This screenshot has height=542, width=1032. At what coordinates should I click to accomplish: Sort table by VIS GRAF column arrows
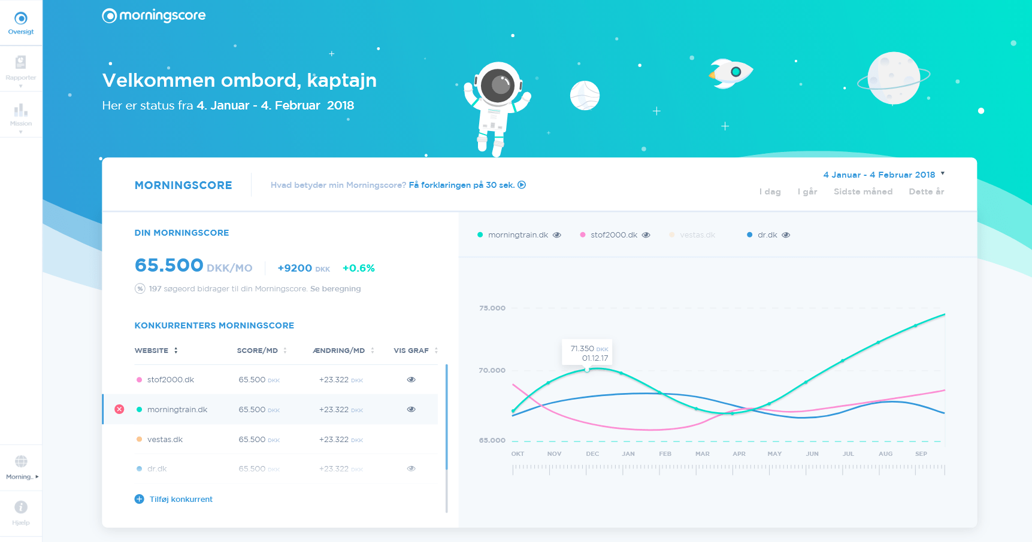point(436,351)
